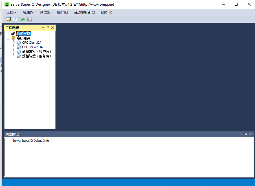Open the 启动控制台(C) menu

click(x=84, y=12)
